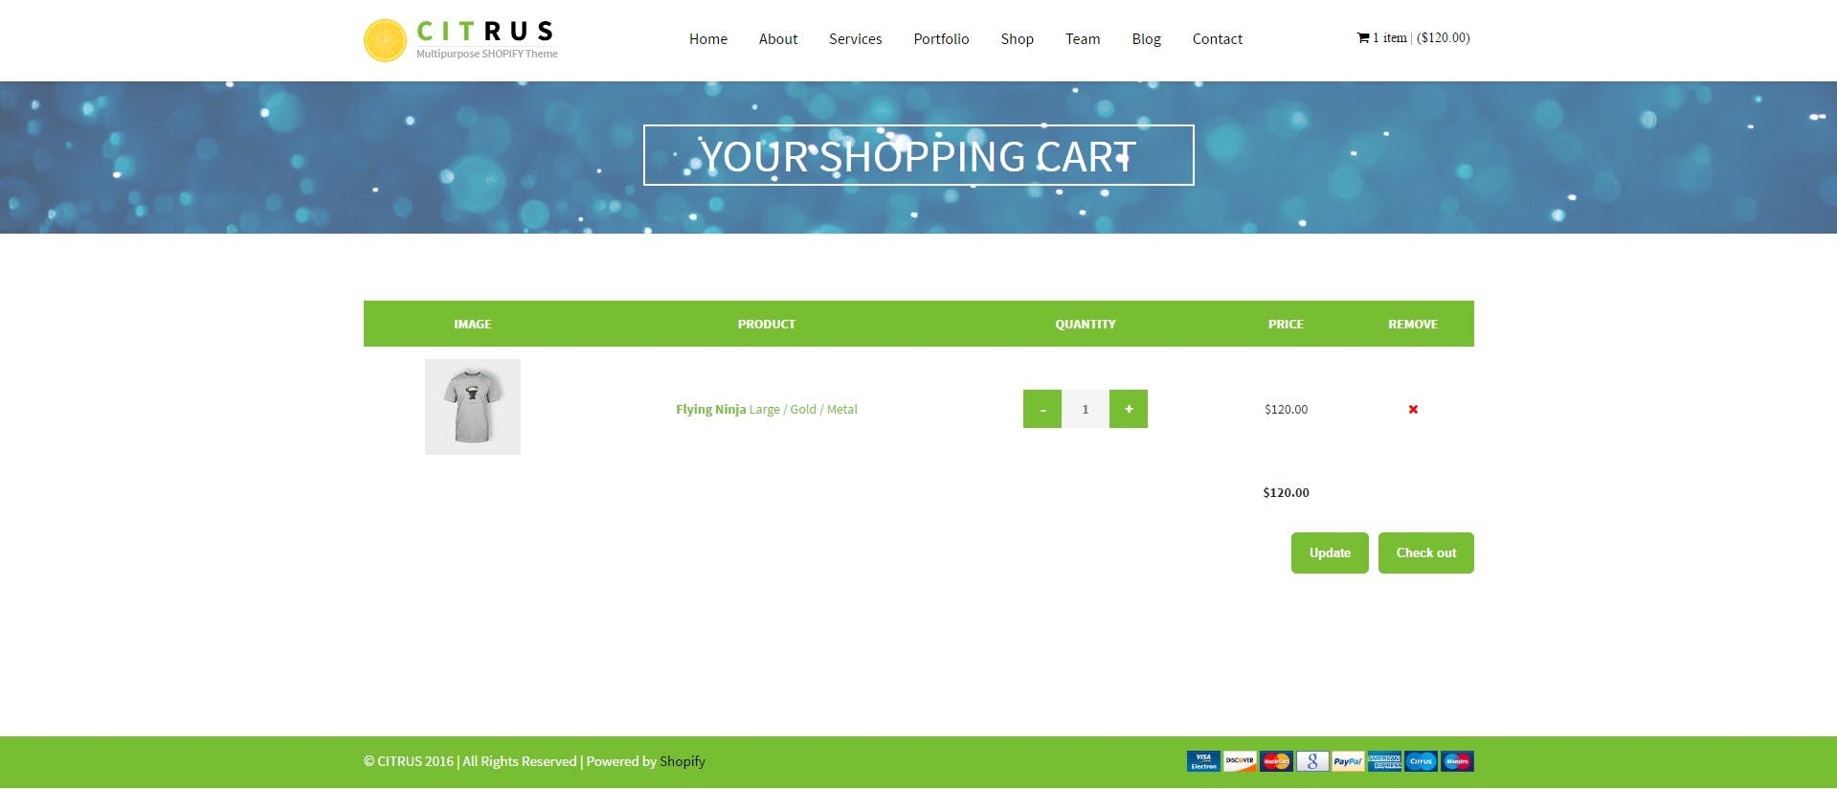Viewport: 1837px width, 789px height.
Task: Click the IMAGE column header
Action: click(473, 324)
